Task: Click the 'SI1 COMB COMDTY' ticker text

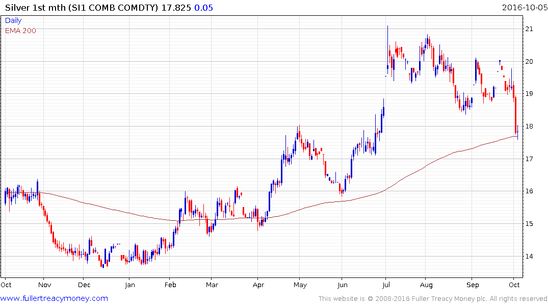Action: pyautogui.click(x=113, y=7)
